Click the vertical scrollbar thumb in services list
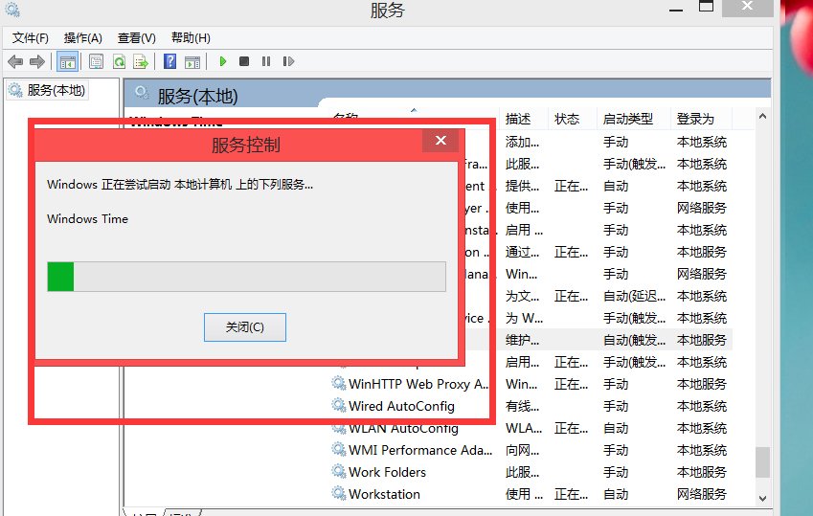813x516 pixels. [x=762, y=462]
